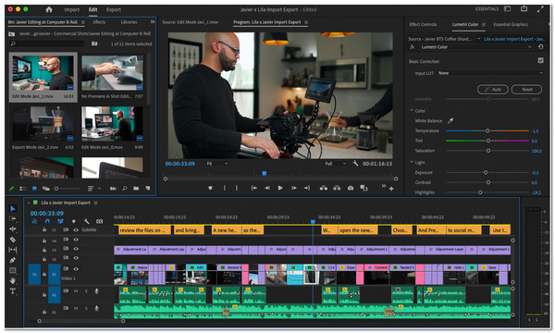This screenshot has width=555, height=333.
Task: Open the Share/export icon at top right
Action: [524, 9]
